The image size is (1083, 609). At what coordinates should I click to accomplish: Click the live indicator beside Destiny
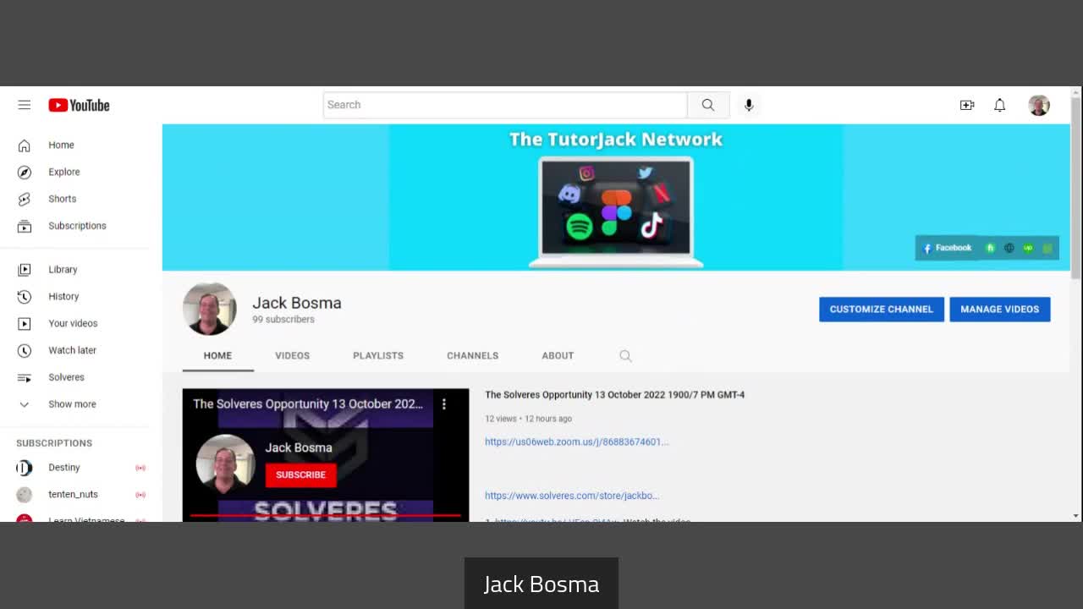pos(140,468)
